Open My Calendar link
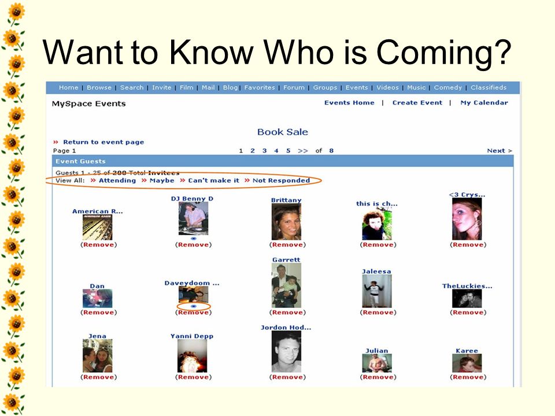This screenshot has width=555, height=416. coord(484,103)
